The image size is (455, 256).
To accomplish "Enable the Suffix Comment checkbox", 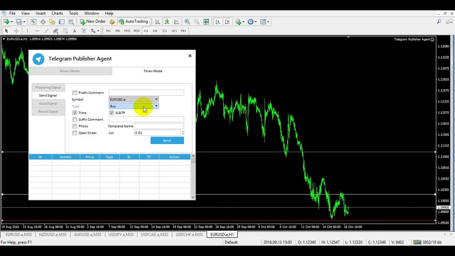I will pyautogui.click(x=75, y=119).
